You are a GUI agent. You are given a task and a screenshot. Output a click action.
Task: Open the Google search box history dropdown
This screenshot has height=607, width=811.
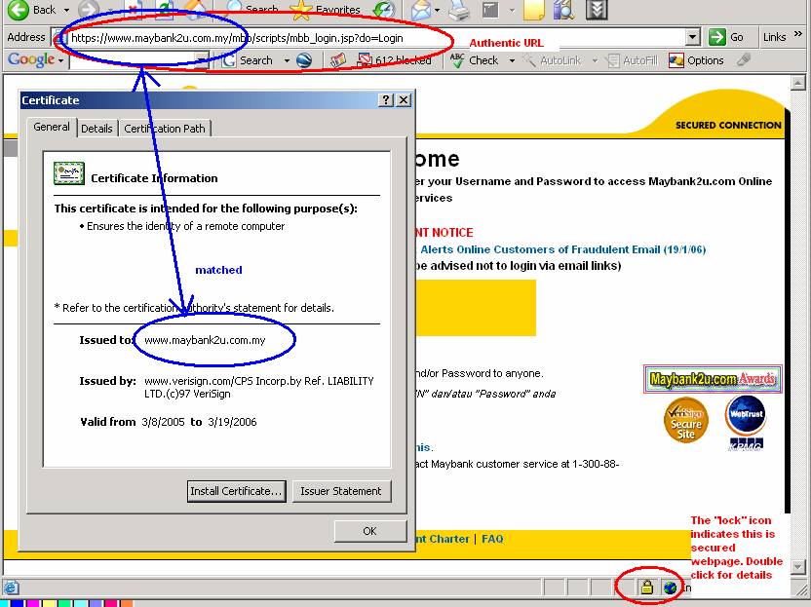202,60
